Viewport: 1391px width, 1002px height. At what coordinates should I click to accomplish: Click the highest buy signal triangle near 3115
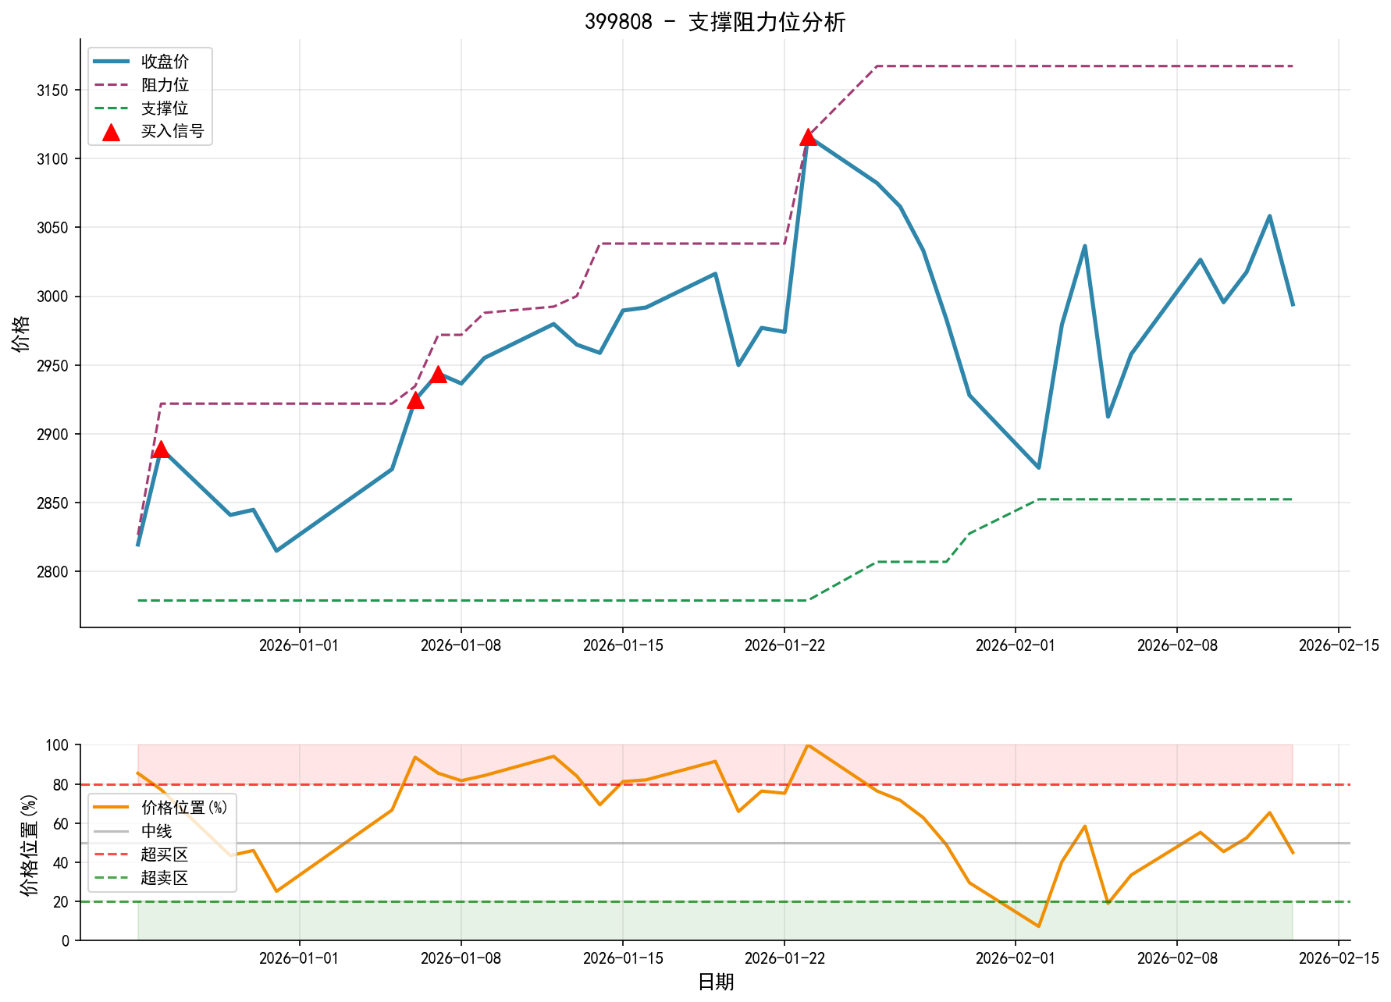click(x=808, y=138)
